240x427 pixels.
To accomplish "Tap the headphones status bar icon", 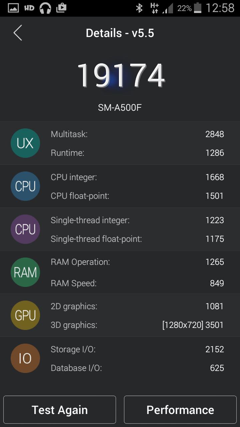I will tap(45, 8).
